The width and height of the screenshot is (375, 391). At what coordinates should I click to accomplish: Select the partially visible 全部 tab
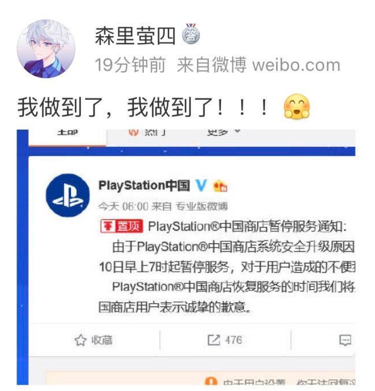point(68,132)
